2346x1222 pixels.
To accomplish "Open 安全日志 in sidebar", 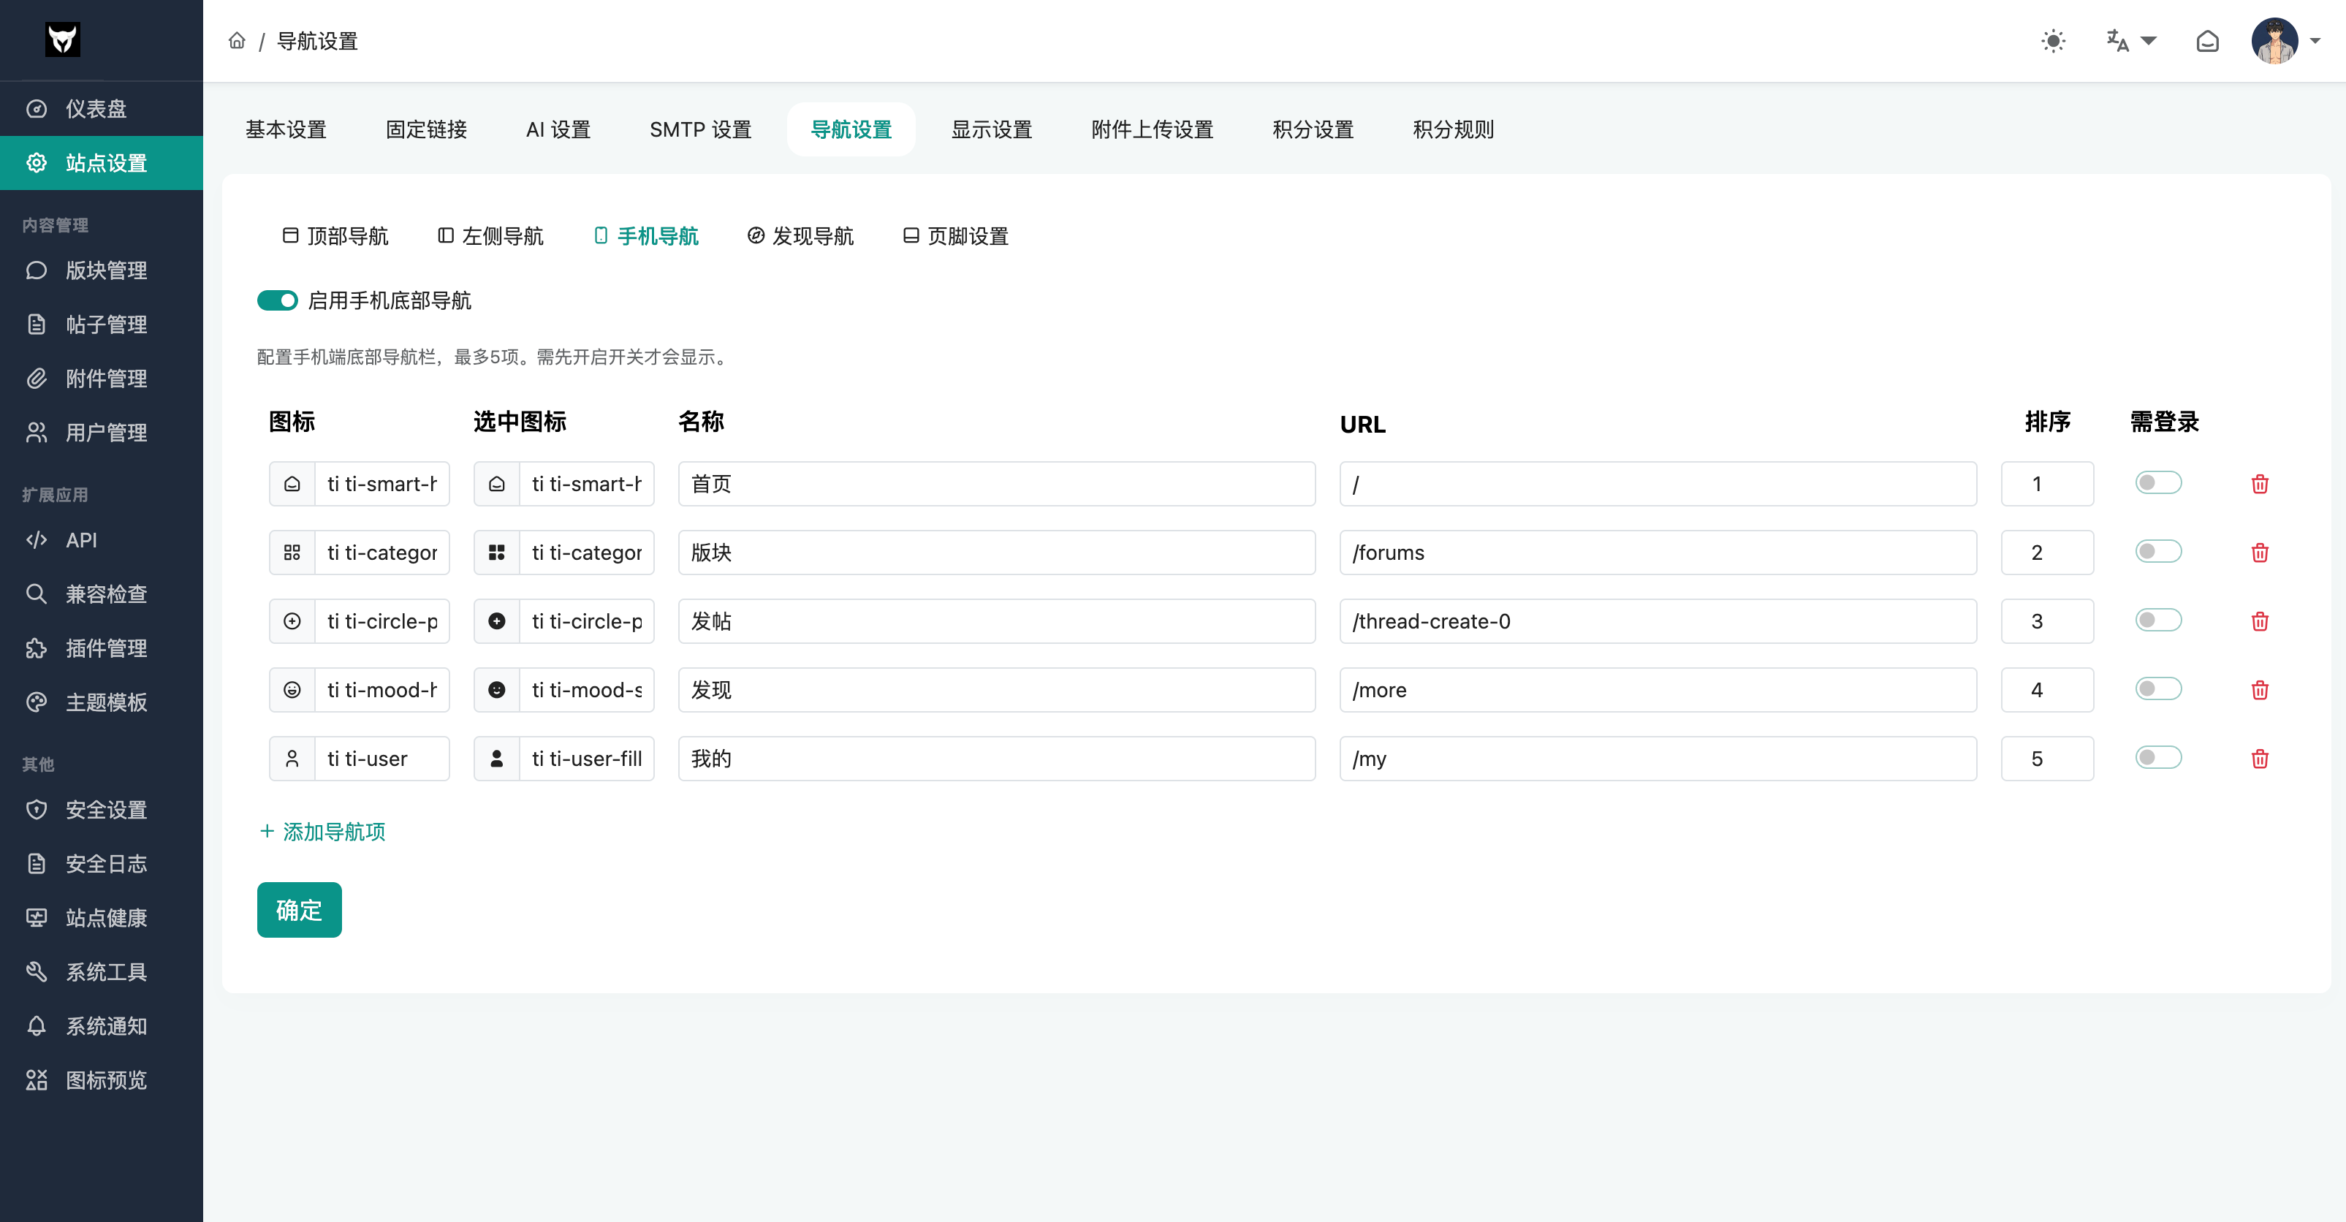I will click(x=101, y=864).
